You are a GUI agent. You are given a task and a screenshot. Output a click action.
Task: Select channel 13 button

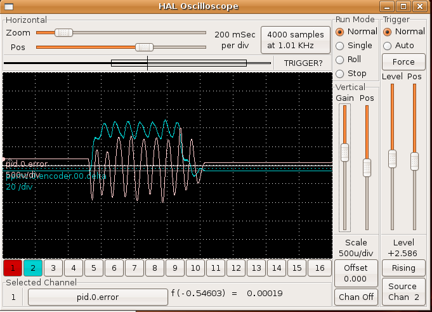click(256, 268)
